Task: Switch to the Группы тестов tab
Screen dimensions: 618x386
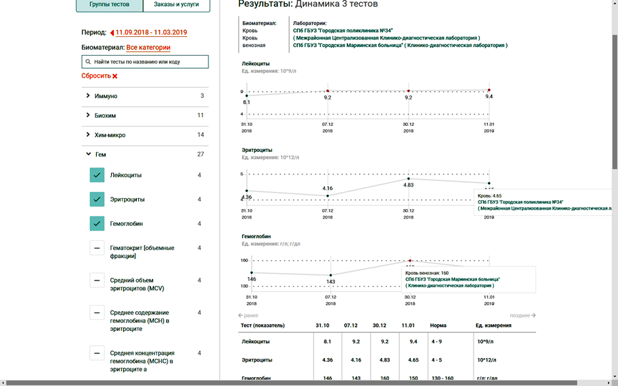Action: tap(109, 5)
